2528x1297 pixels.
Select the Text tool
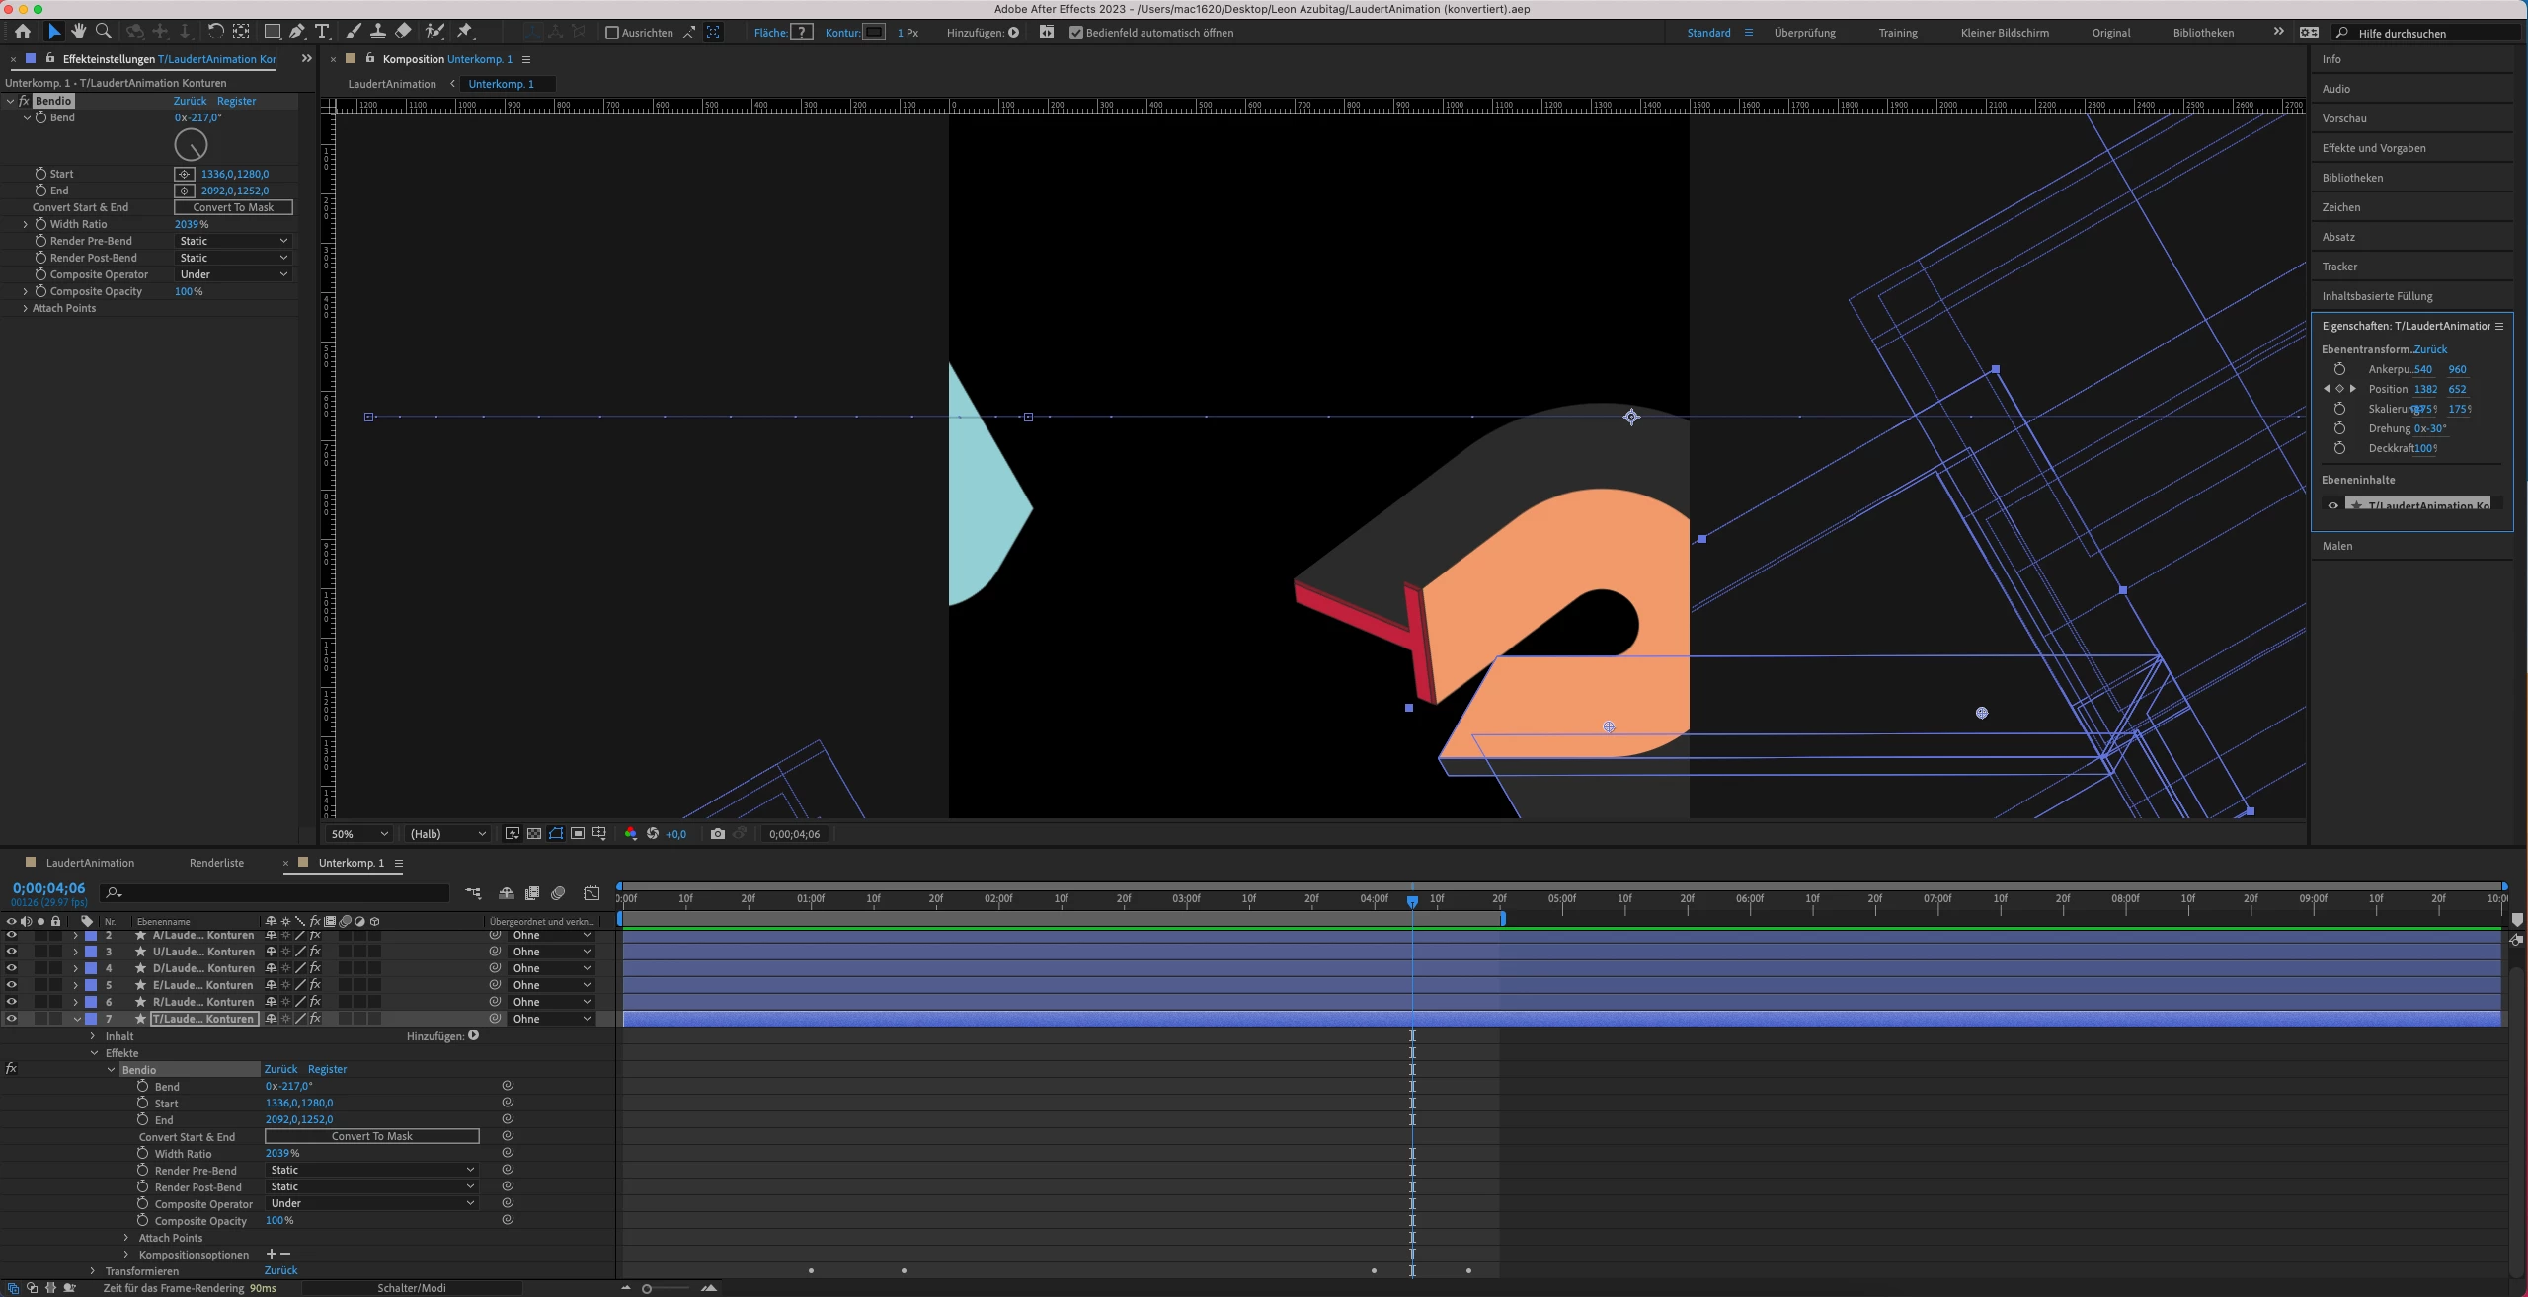[322, 32]
